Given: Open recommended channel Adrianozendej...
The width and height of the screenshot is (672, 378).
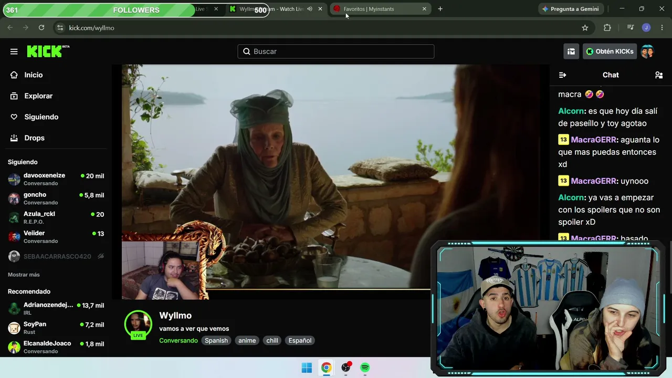Looking at the screenshot, I should pos(56,309).
